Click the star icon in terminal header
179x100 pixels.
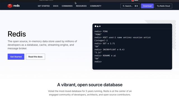[100, 26]
